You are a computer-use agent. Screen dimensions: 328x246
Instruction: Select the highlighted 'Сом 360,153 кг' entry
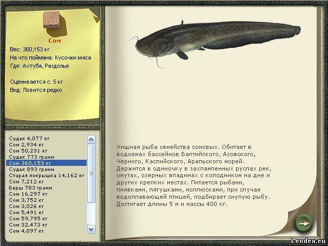coord(46,163)
